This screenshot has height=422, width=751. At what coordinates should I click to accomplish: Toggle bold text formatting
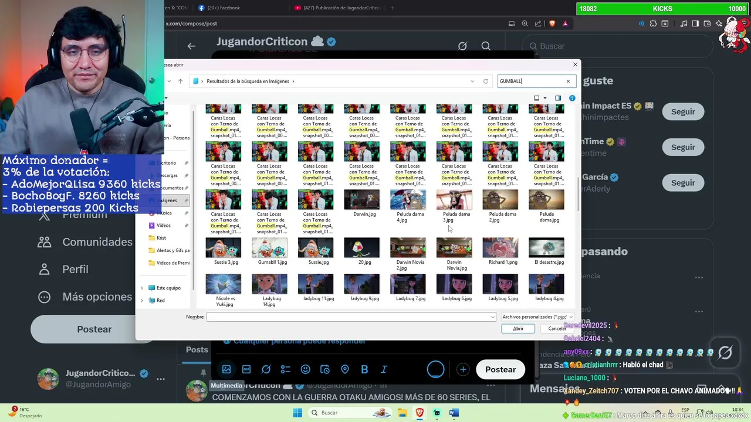[x=364, y=369]
